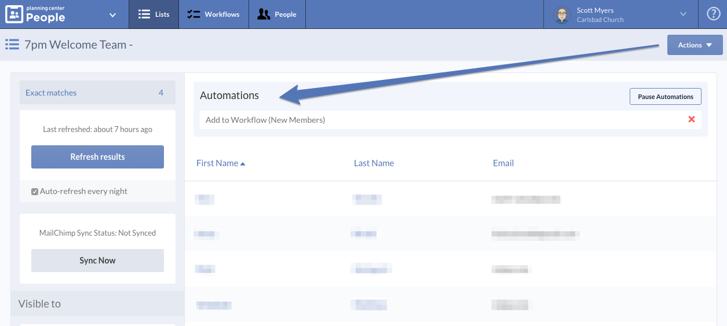The width and height of the screenshot is (727, 326).
Task: Toggle the Auto-refresh every night checkbox
Action: coord(35,192)
